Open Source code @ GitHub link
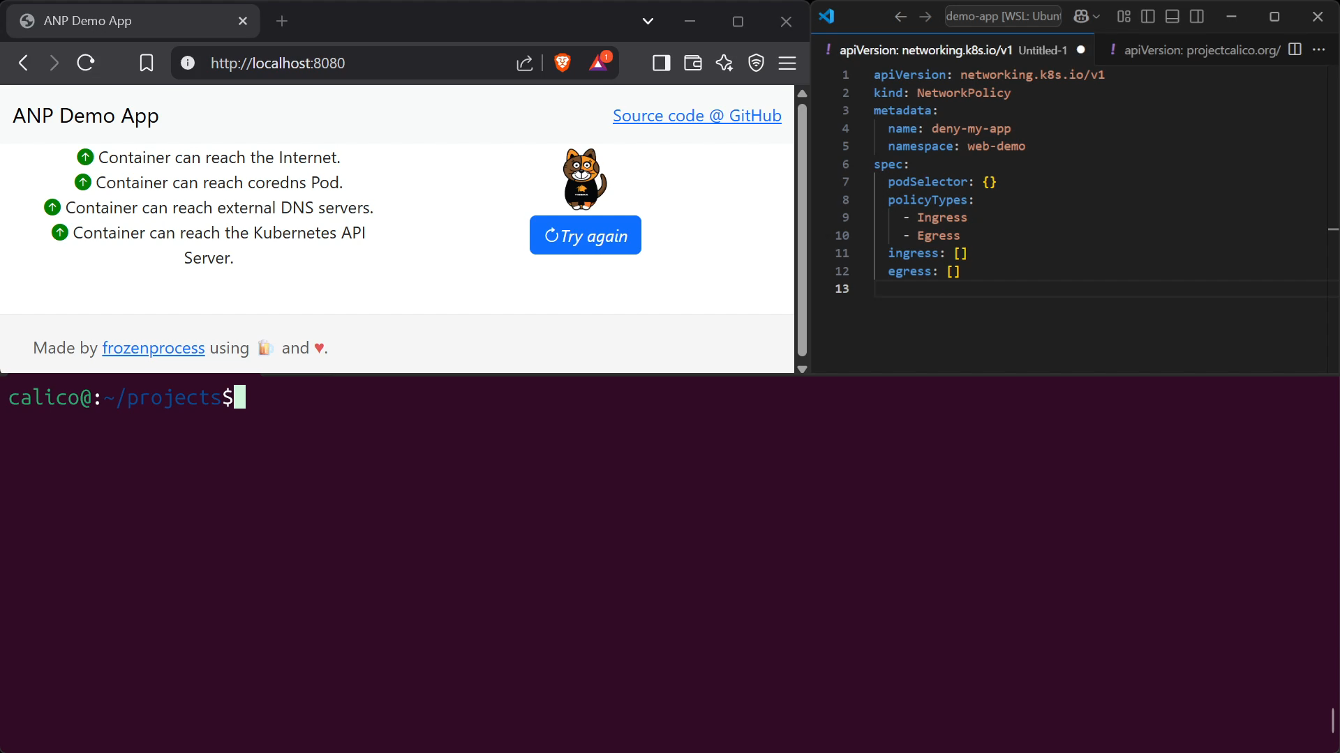Image resolution: width=1340 pixels, height=753 pixels. (697, 116)
